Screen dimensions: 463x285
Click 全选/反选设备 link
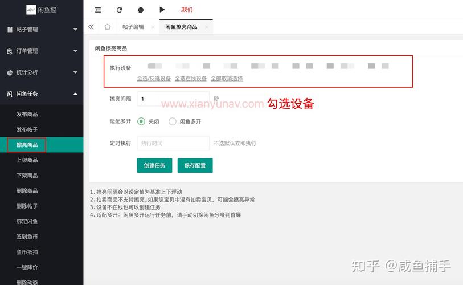click(154, 79)
